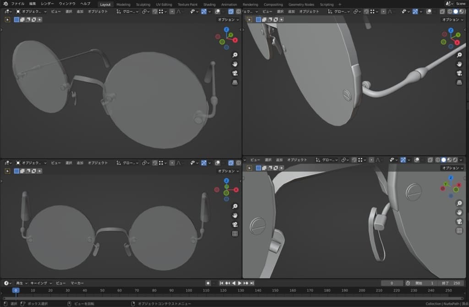The image size is (469, 307).
Task: Toggle snapping magnet in the top-left viewport header
Action: pyautogui.click(x=155, y=11)
